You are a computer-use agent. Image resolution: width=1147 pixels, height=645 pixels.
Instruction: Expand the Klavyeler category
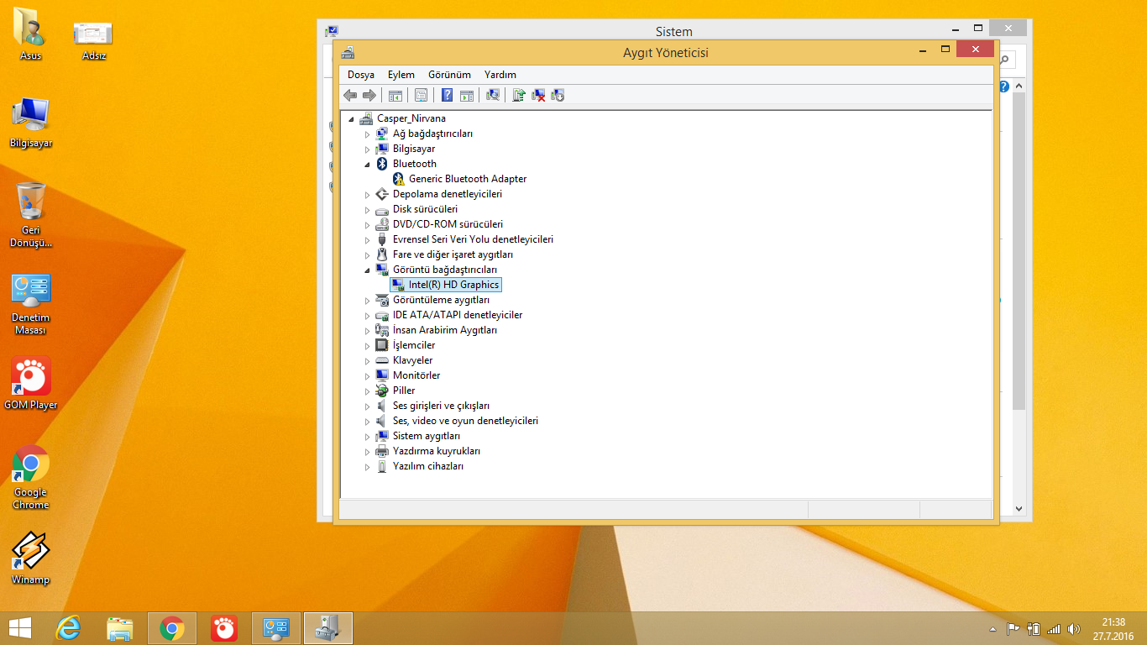coord(367,361)
